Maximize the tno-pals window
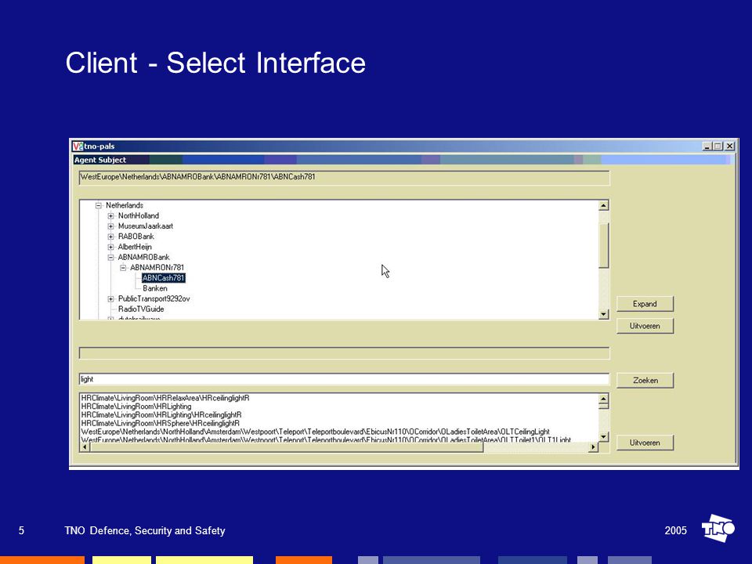The width and height of the screenshot is (752, 564). click(x=718, y=146)
